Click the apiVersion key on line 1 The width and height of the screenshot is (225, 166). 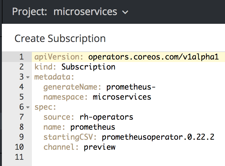click(x=59, y=57)
